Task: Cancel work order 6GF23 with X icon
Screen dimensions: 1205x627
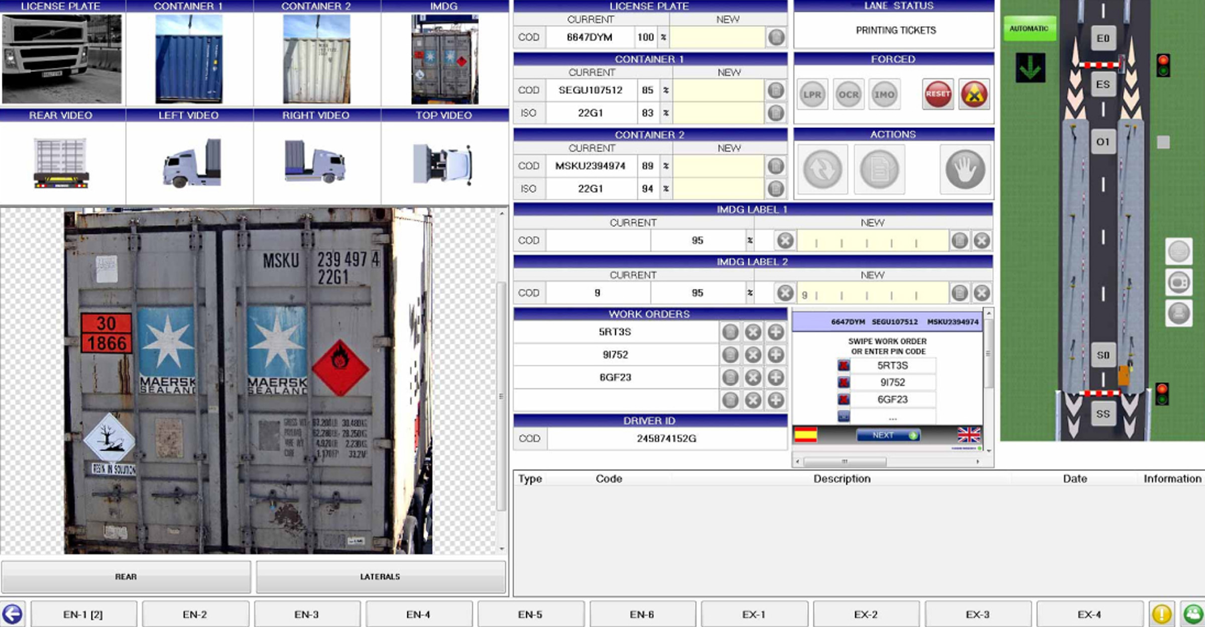Action: (x=753, y=378)
